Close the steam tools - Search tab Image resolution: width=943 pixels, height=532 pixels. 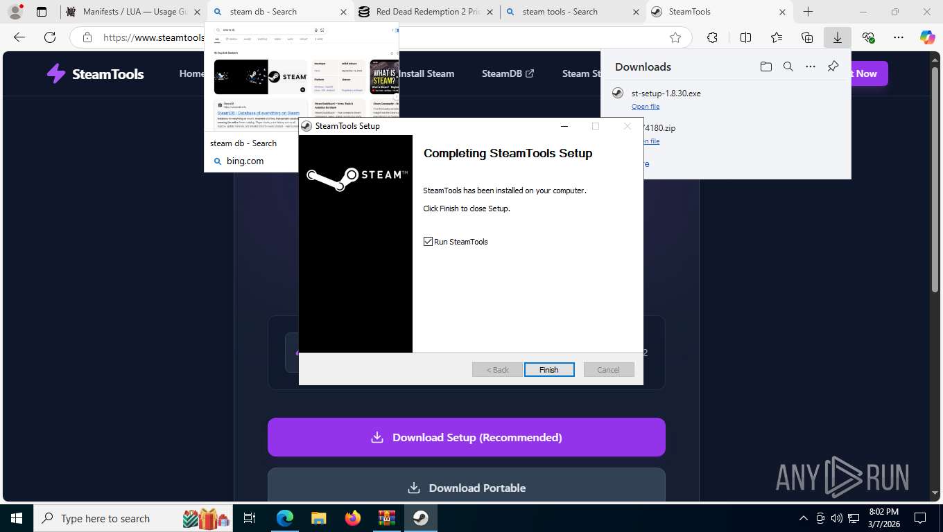pos(636,12)
